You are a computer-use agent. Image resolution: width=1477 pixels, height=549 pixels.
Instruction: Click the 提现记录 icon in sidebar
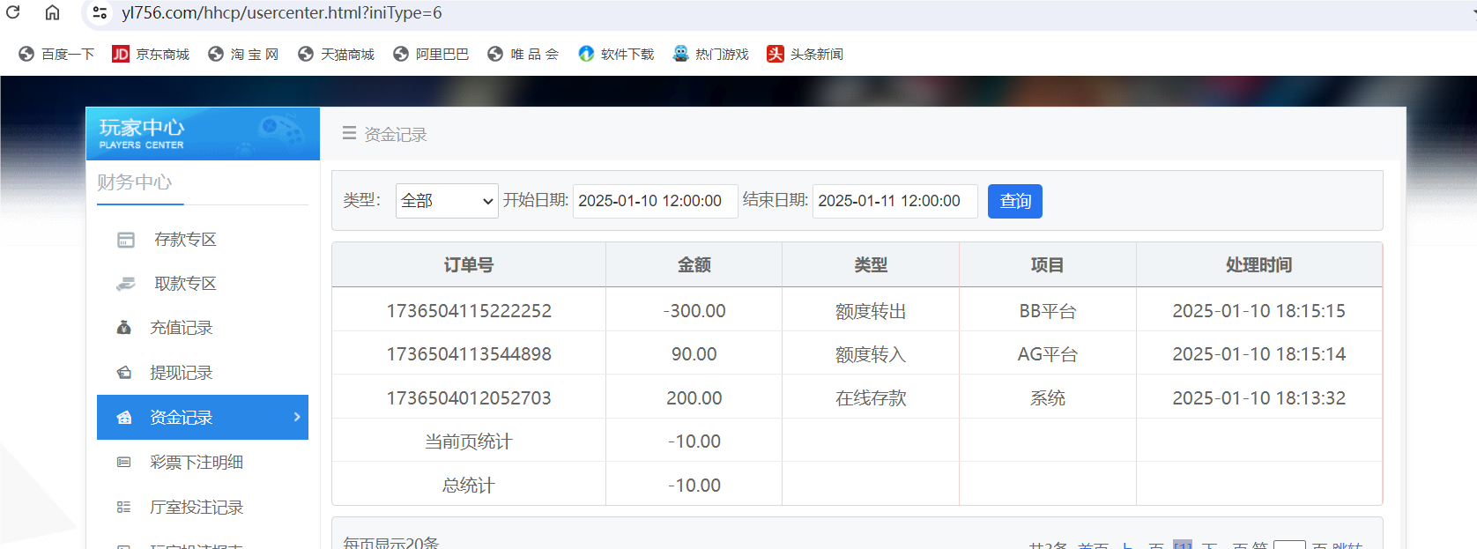(124, 373)
